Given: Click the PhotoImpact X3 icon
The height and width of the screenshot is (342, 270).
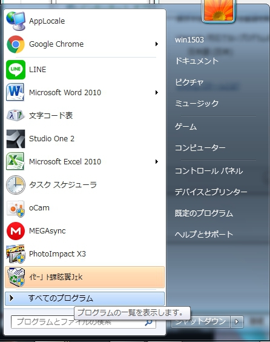Looking at the screenshot, I should pos(16,254).
